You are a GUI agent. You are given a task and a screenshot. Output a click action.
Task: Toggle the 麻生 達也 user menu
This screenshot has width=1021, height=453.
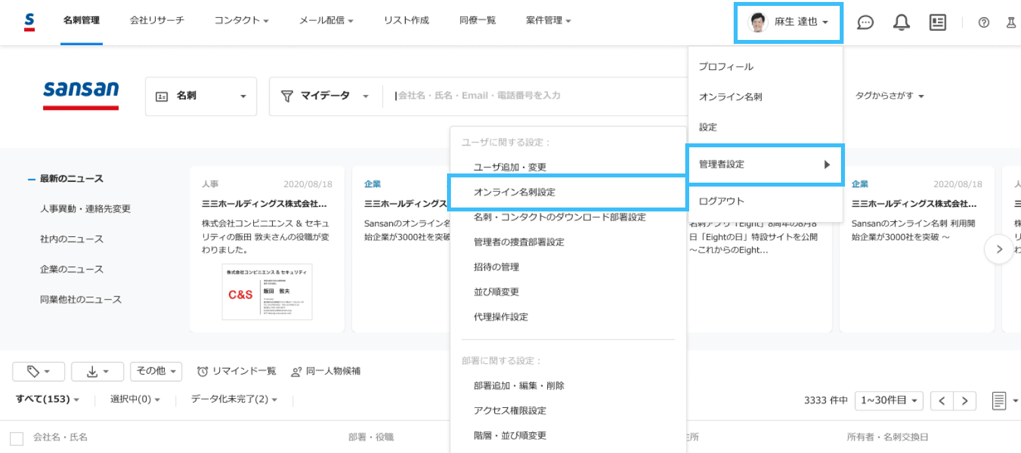coord(789,22)
